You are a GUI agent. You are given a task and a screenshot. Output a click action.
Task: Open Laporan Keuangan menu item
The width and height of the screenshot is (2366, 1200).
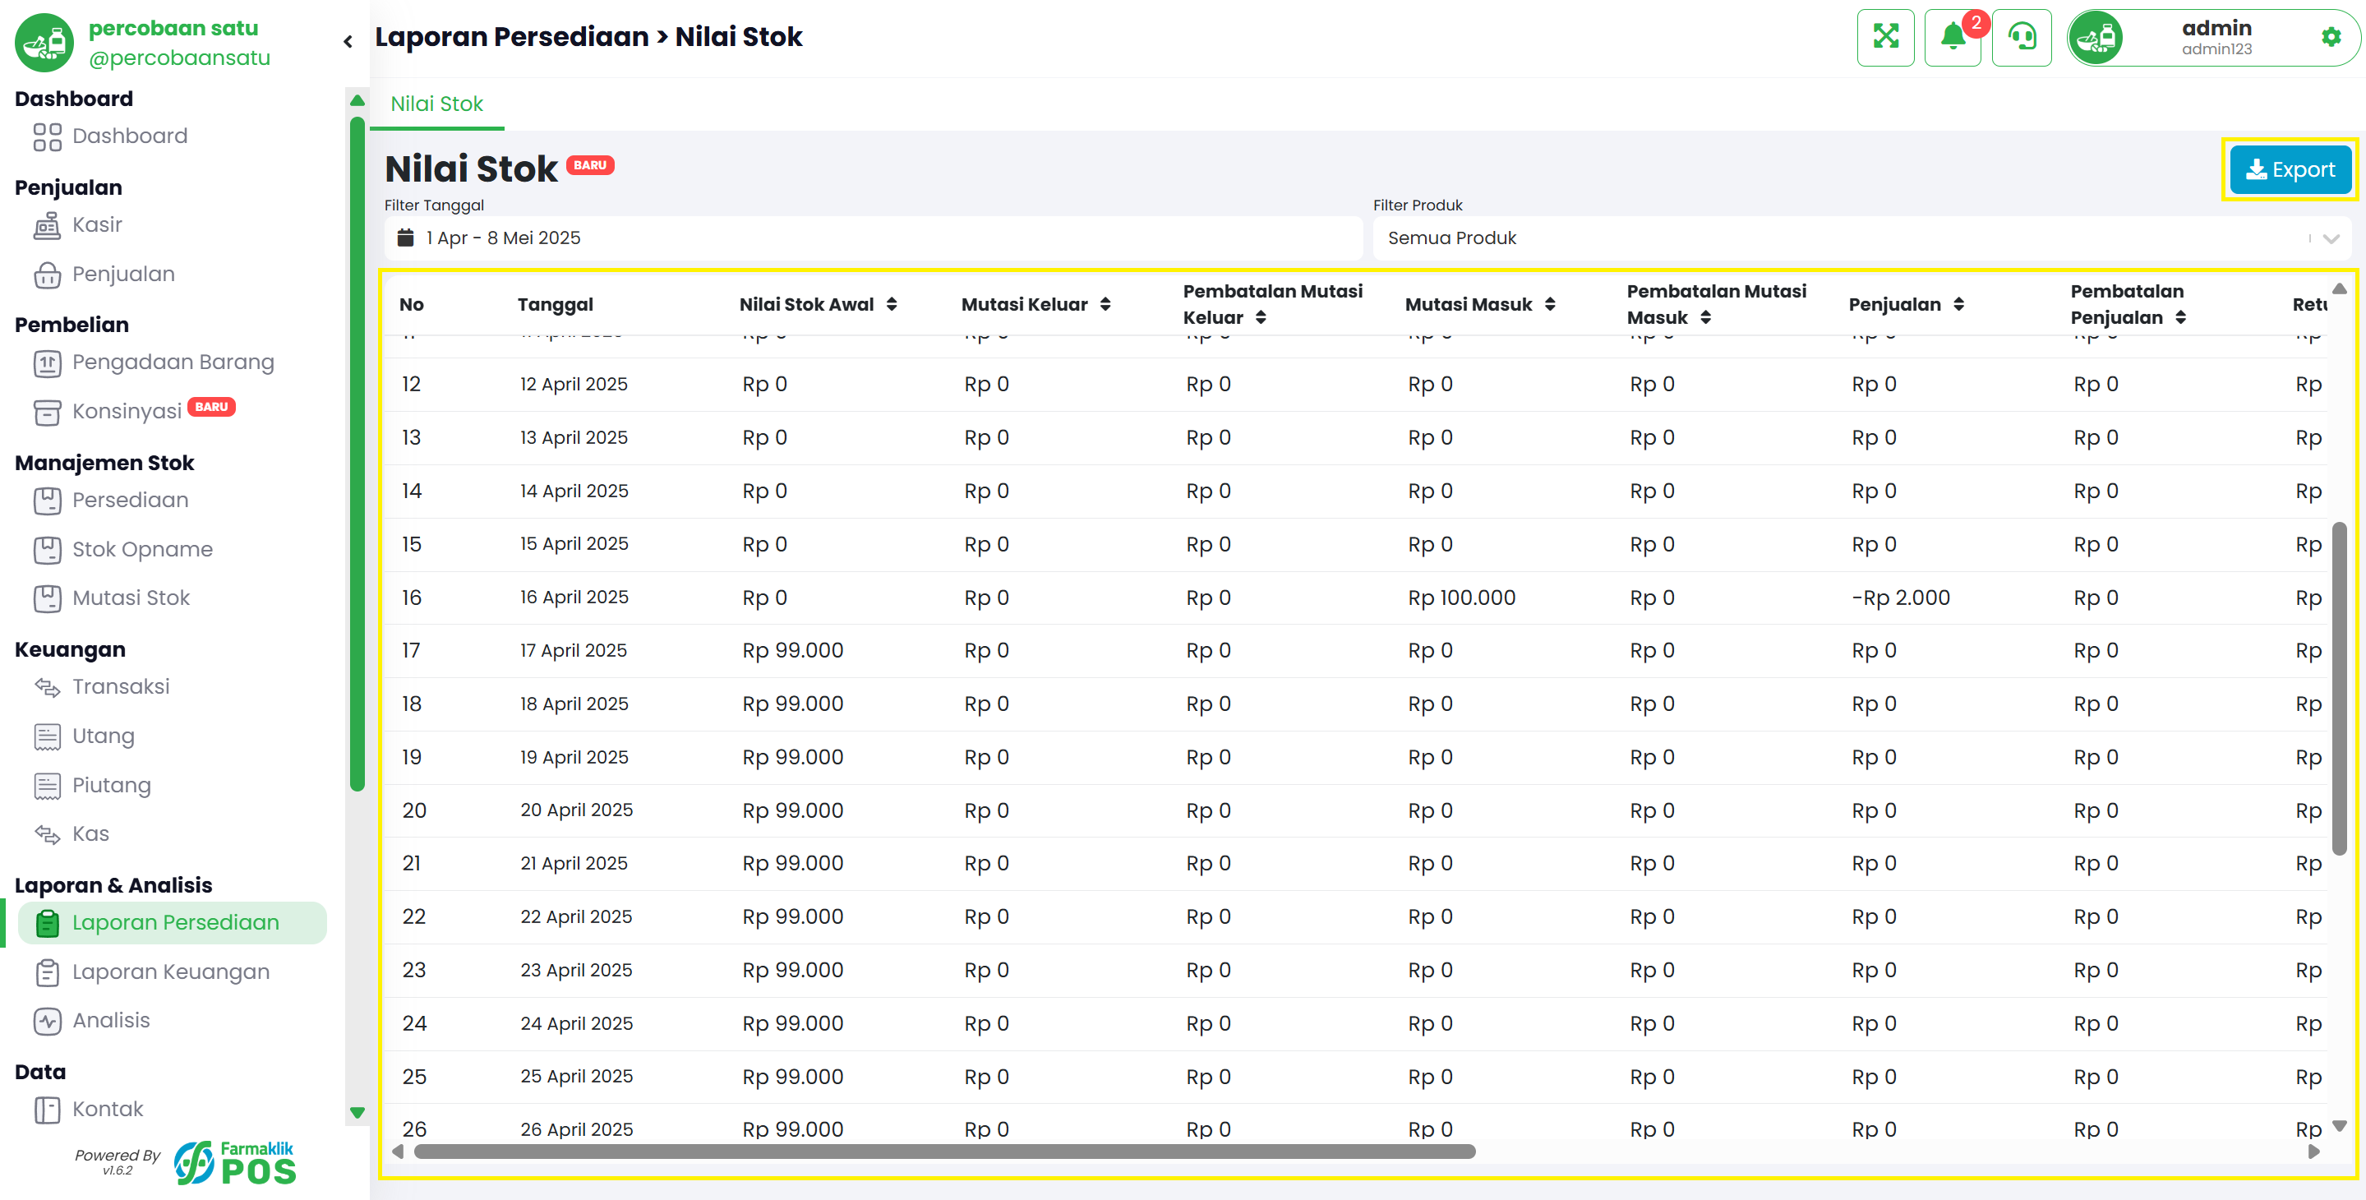(171, 972)
